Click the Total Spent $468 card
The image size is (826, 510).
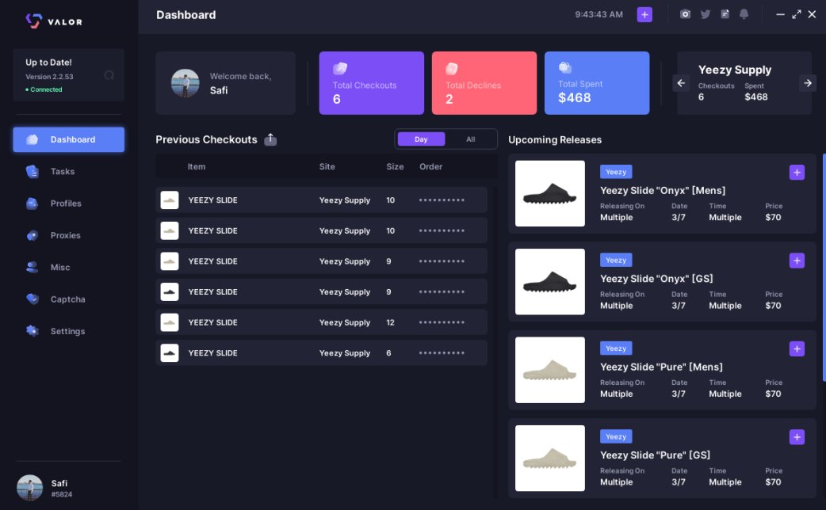(597, 83)
